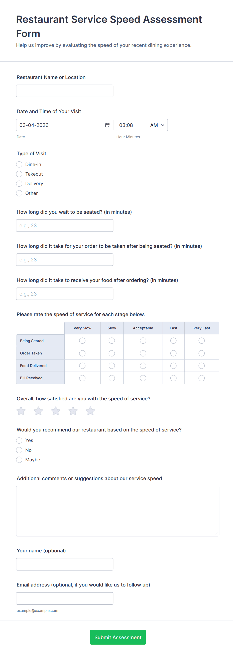Rate Food Delivered as Acceptable
This screenshot has height=657, width=233.
tap(143, 366)
